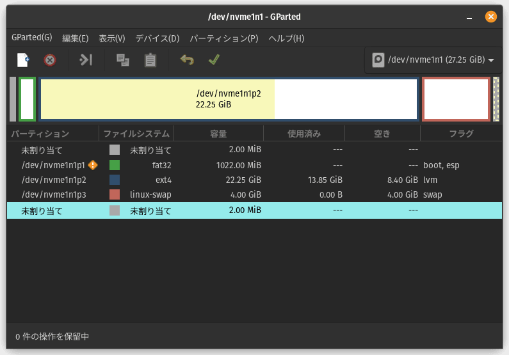
Task: Click the lvm flag text
Action: pyautogui.click(x=430, y=180)
